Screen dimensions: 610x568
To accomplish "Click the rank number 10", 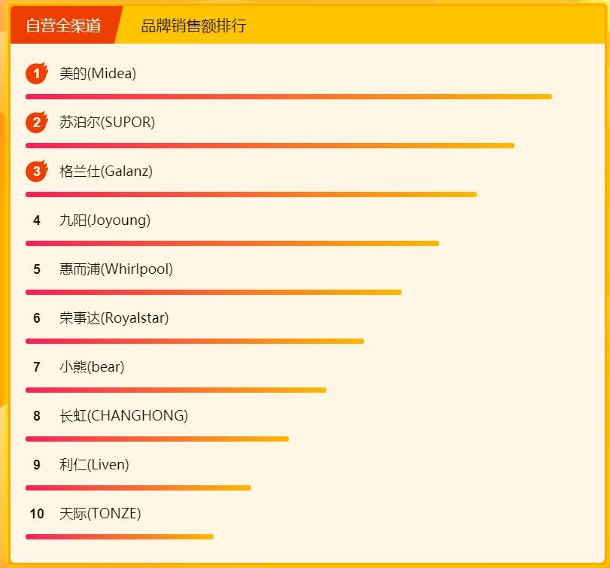I will [37, 514].
